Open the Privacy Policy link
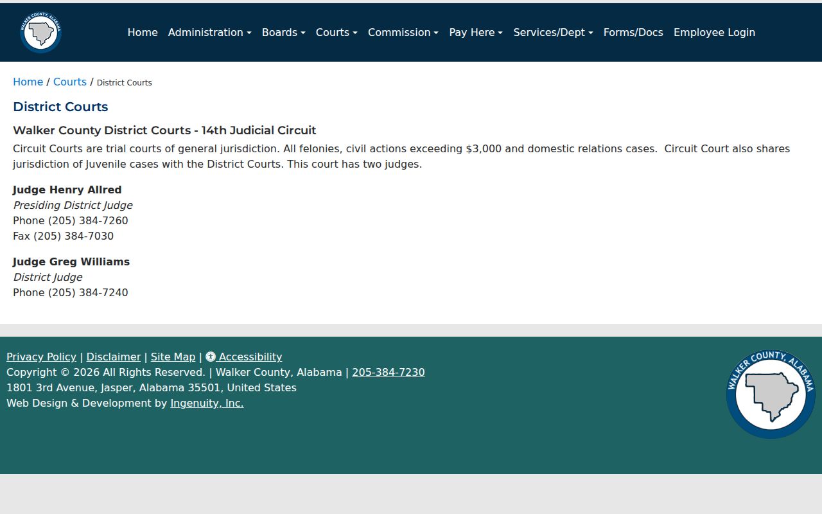Screen dimensions: 822x514 [x=41, y=357]
